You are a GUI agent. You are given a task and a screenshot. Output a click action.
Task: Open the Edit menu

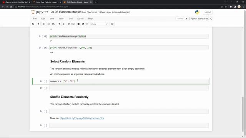click(43, 18)
